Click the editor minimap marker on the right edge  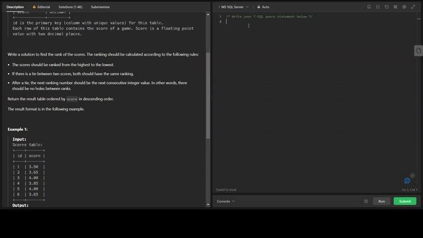coord(418,19)
